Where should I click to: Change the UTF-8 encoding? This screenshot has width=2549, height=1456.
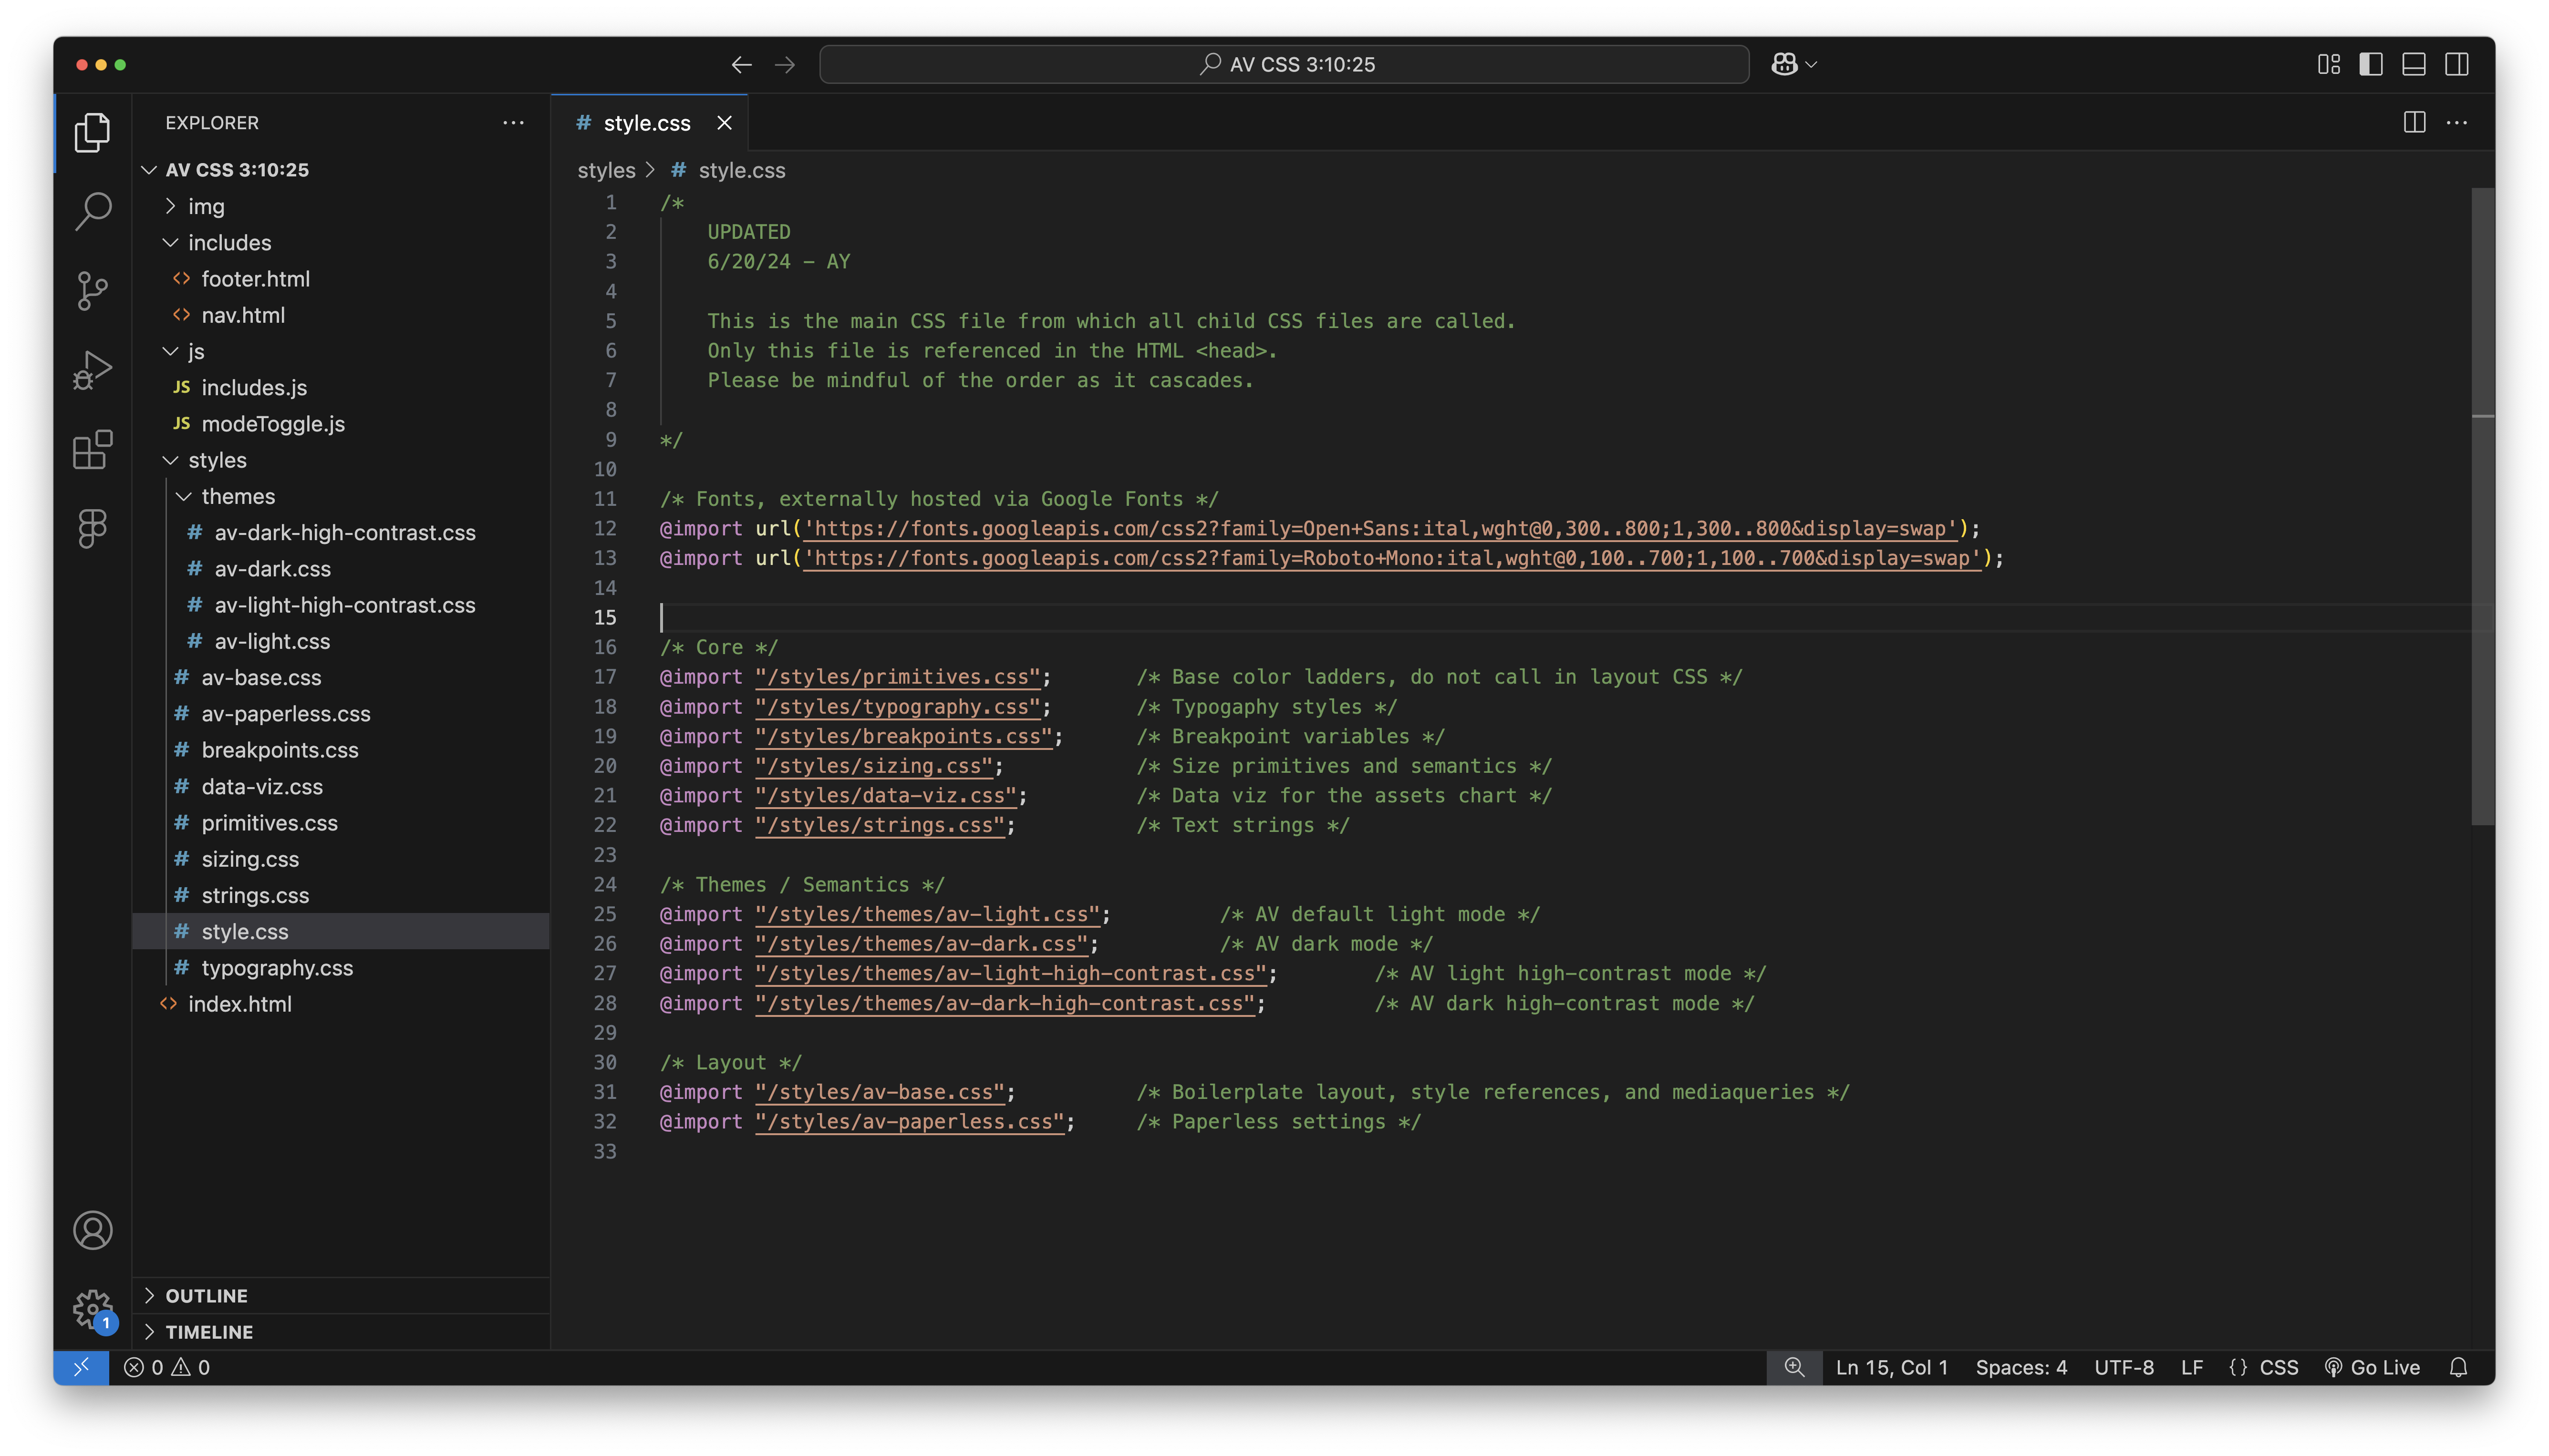click(2124, 1367)
